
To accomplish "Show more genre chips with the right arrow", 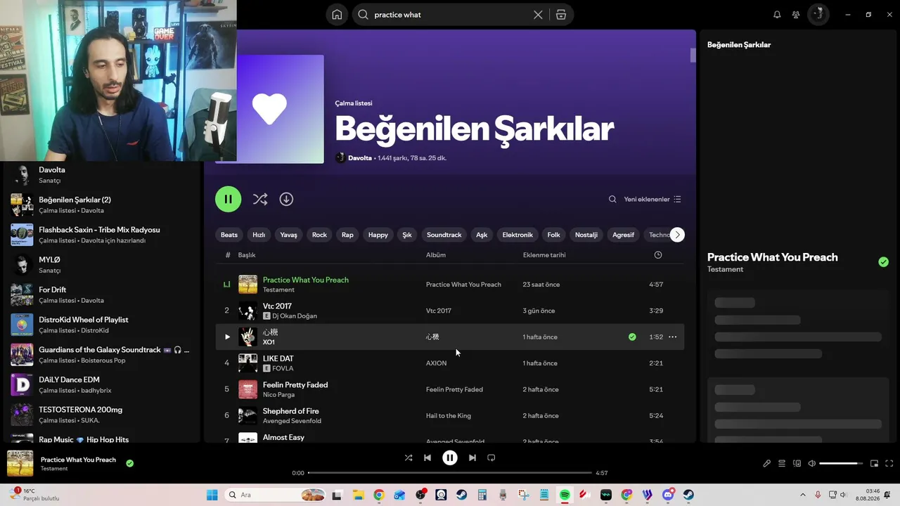I will (677, 235).
